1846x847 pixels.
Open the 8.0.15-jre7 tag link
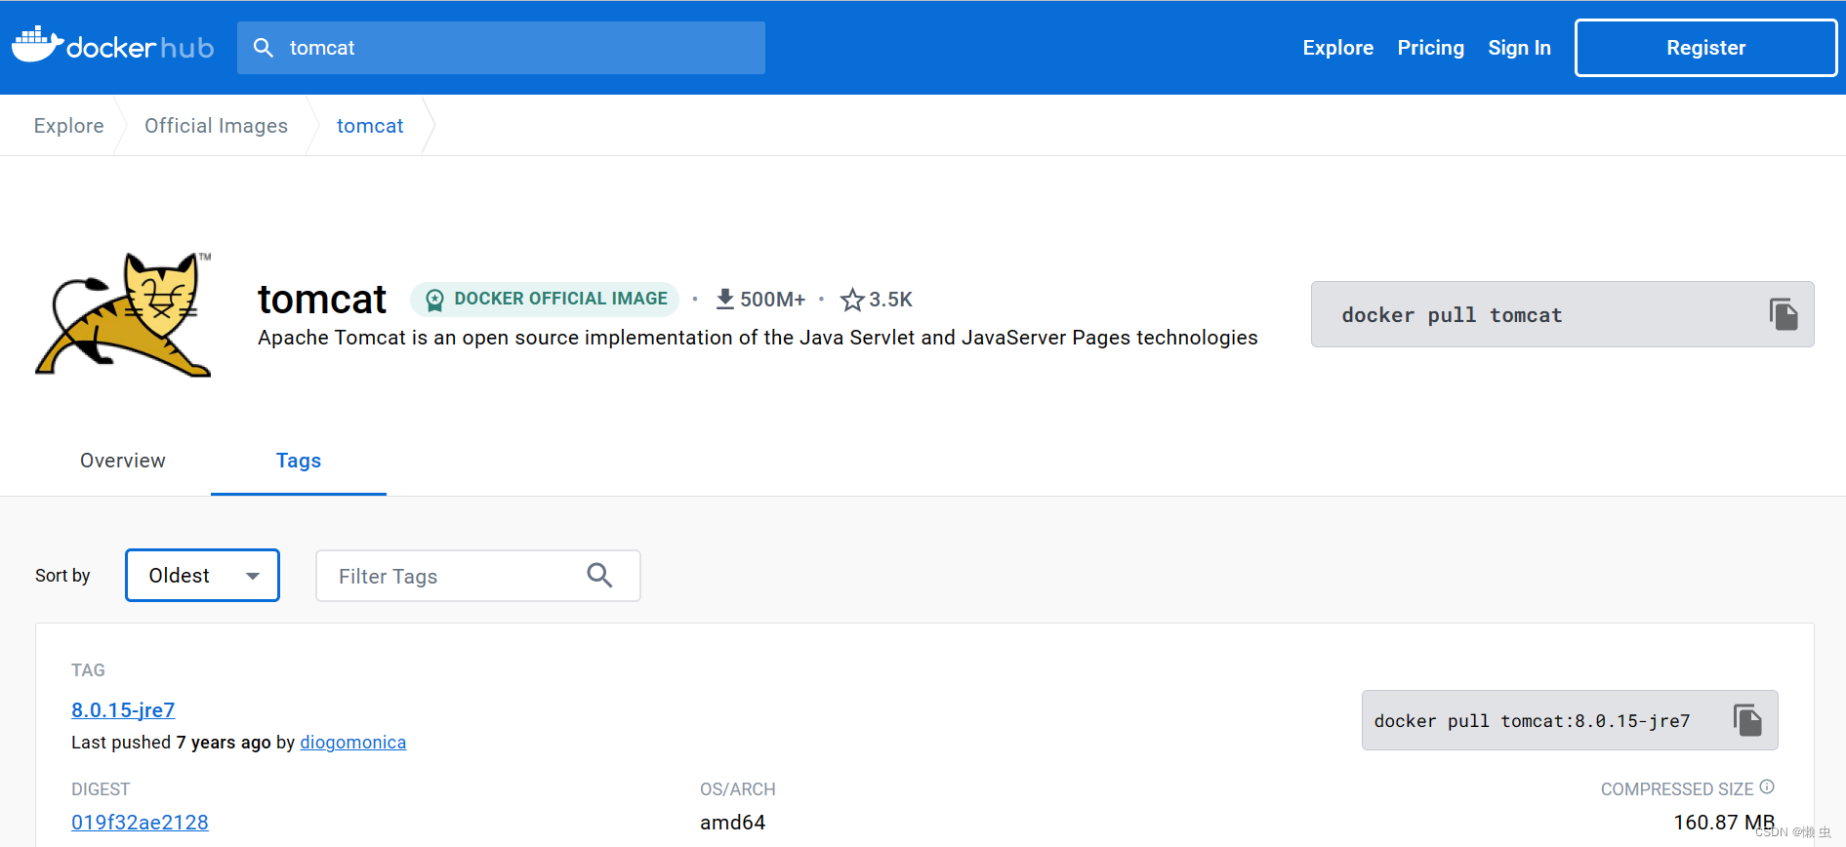[x=123, y=709]
